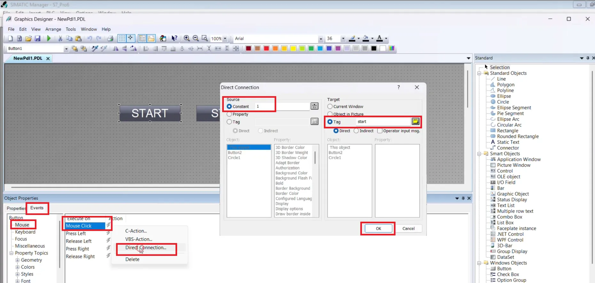595x283 pixels.
Task: Save the picture with floppy disk icon
Action: tap(38, 38)
